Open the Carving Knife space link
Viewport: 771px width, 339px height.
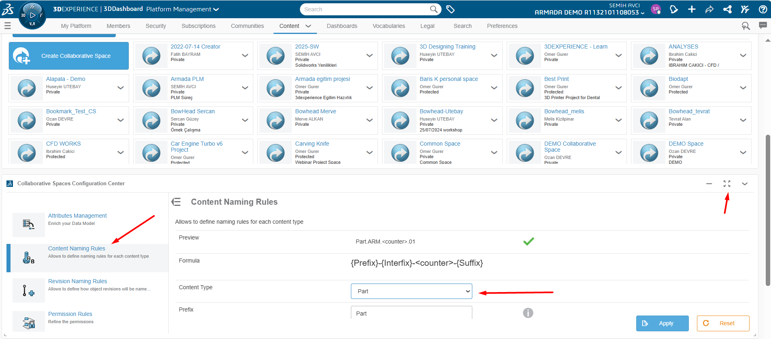click(x=312, y=144)
